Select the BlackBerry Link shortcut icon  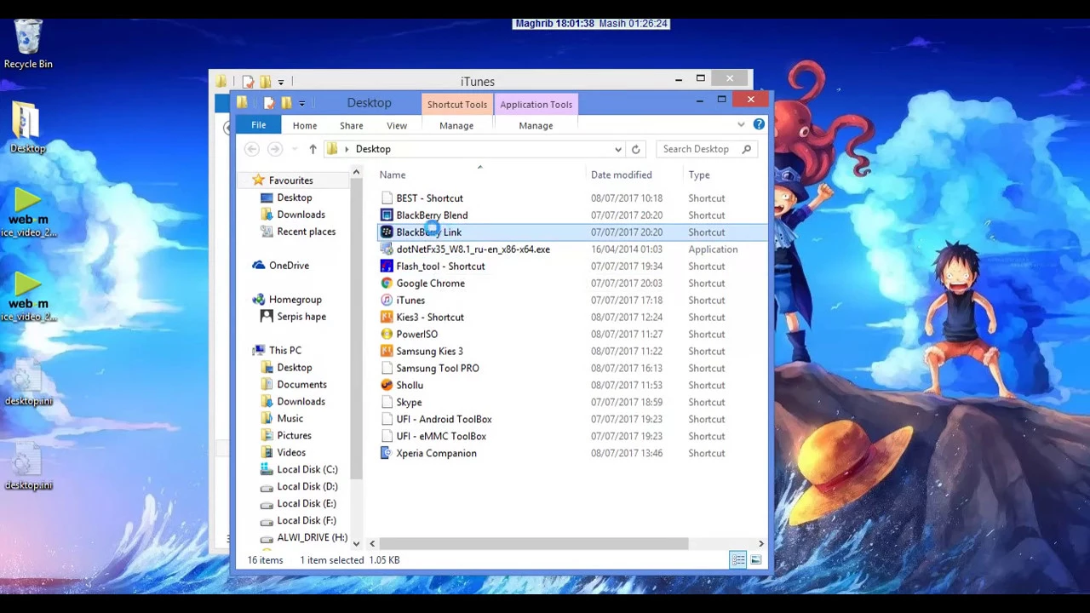387,232
